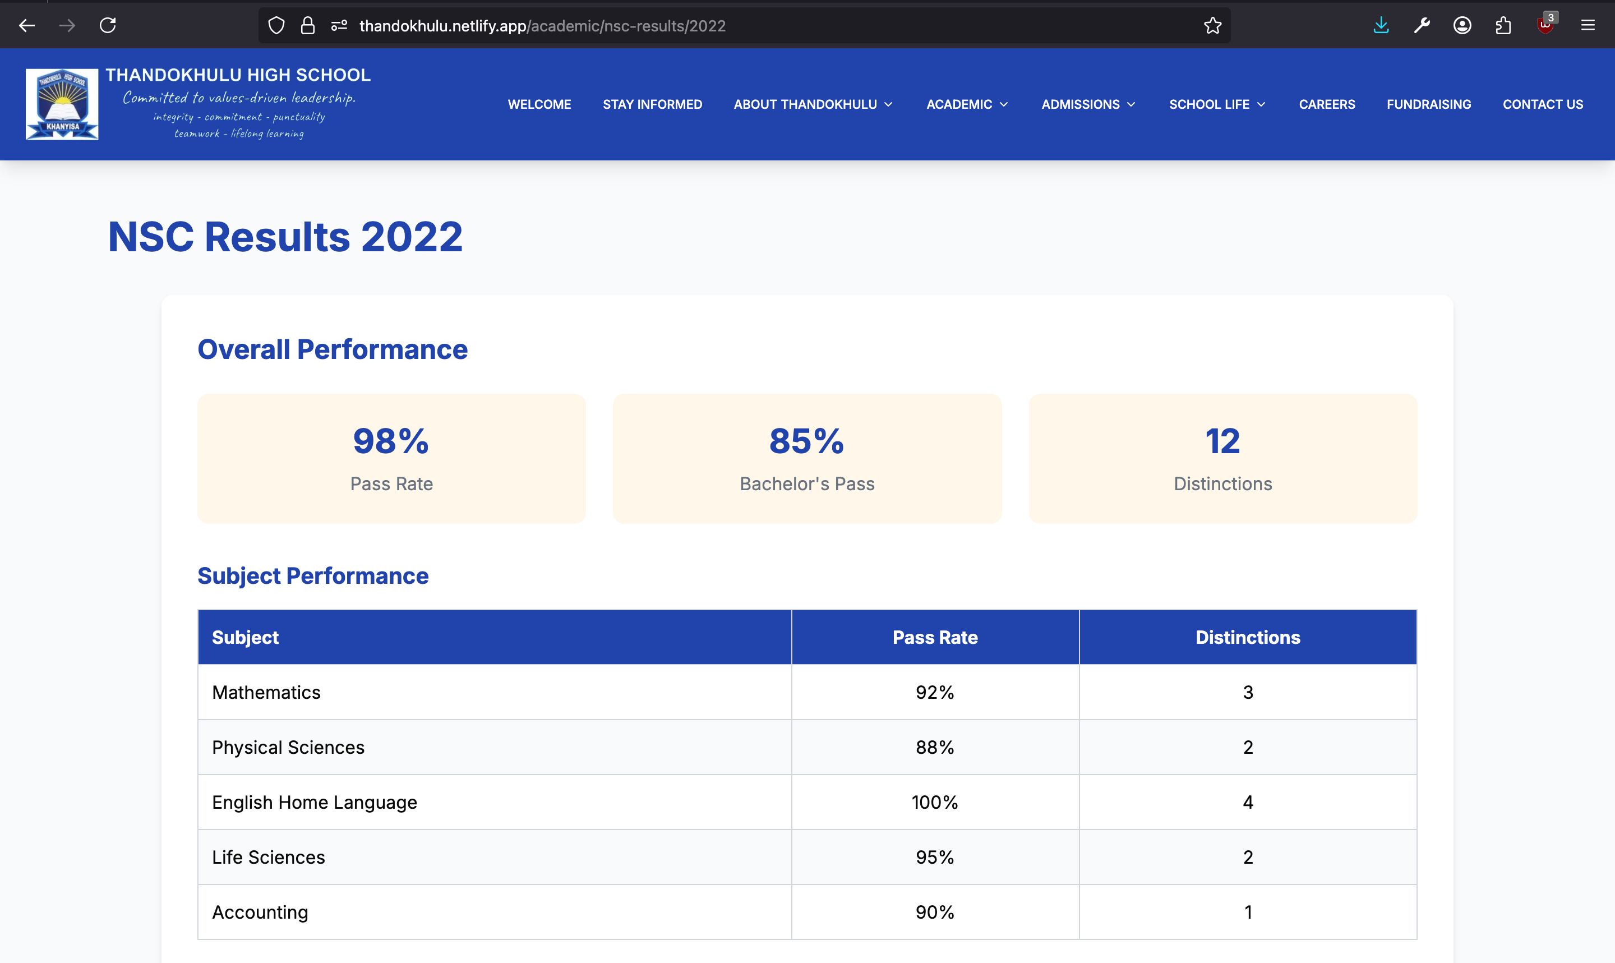Open the Firefox account profile icon
Image resolution: width=1615 pixels, height=963 pixels.
point(1462,25)
